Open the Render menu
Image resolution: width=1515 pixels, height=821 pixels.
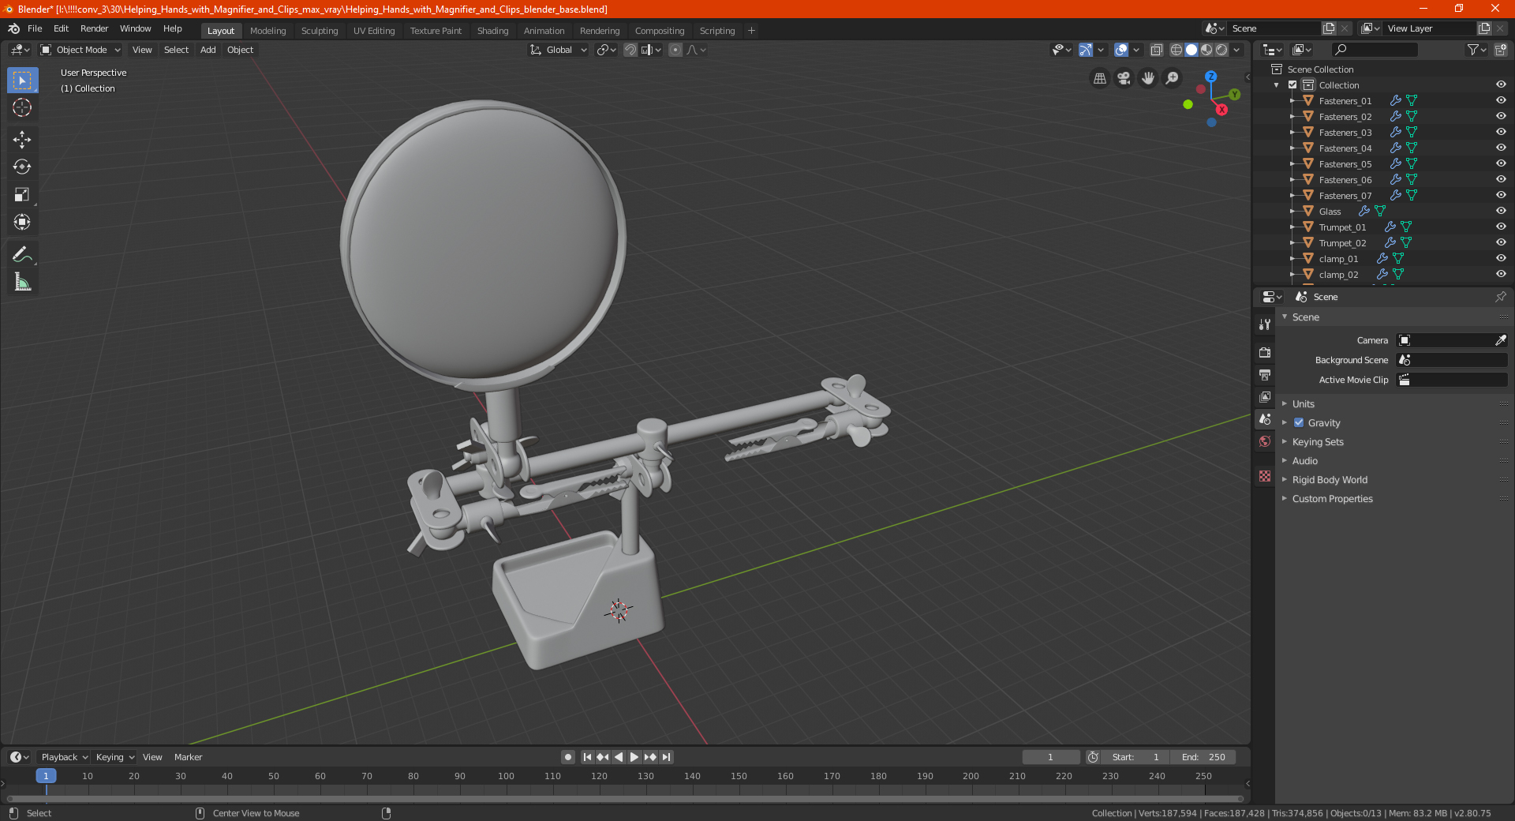(94, 28)
